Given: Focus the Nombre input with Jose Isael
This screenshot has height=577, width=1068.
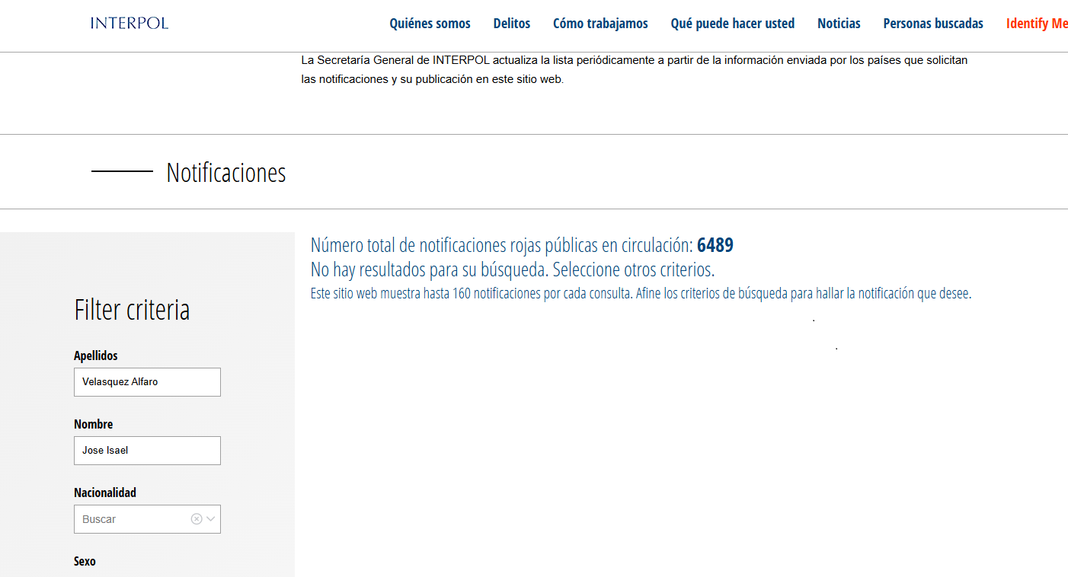Looking at the screenshot, I should tap(147, 451).
